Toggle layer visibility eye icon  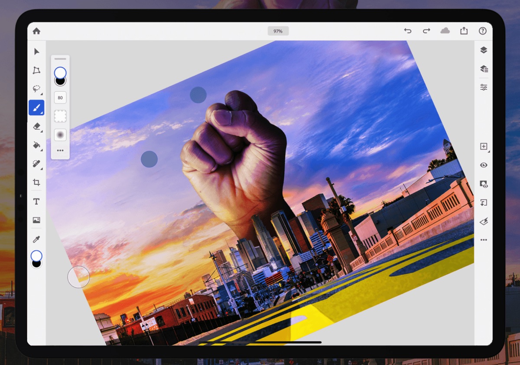pos(484,165)
